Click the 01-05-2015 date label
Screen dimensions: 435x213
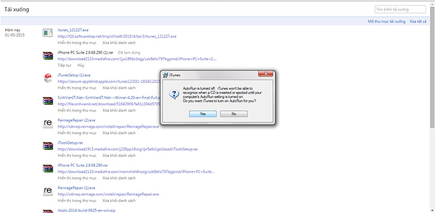15,35
